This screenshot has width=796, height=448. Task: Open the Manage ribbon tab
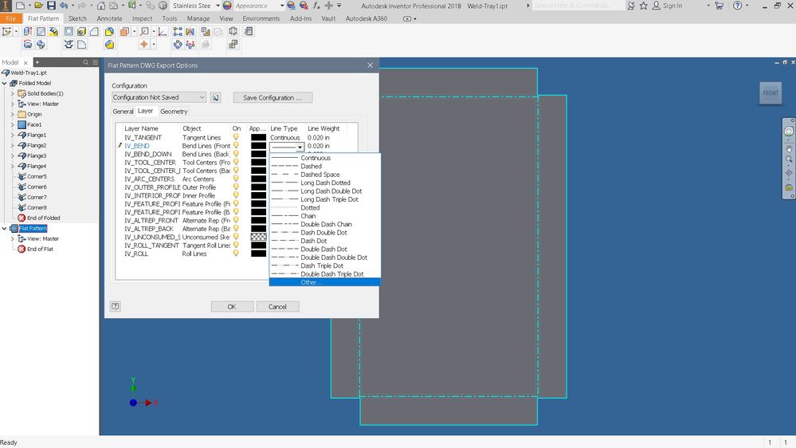198,18
